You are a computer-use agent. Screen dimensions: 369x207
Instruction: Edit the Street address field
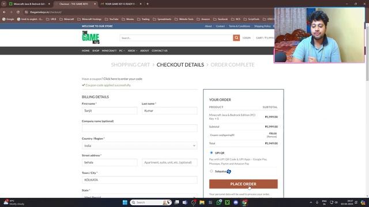(110, 162)
